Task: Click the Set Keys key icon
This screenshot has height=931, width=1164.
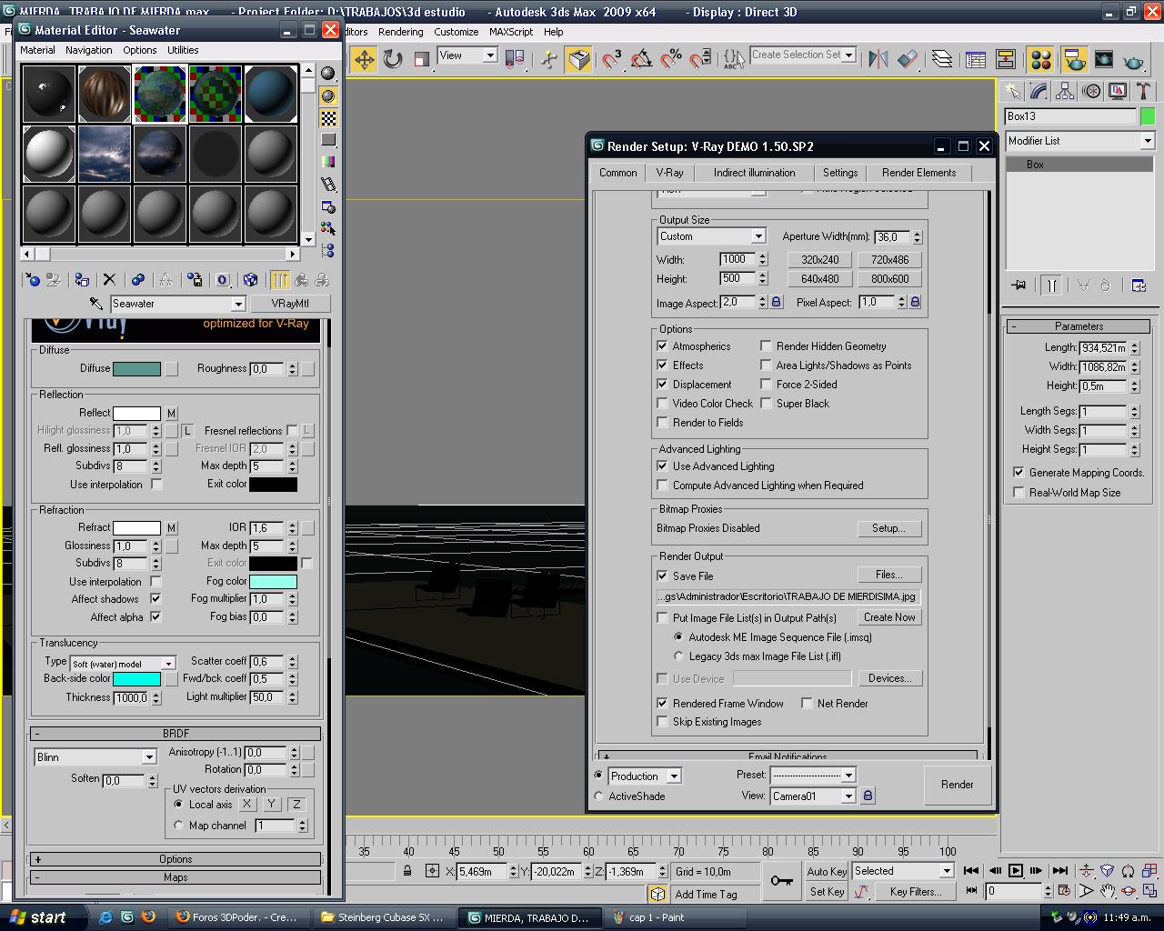Action: coord(781,880)
